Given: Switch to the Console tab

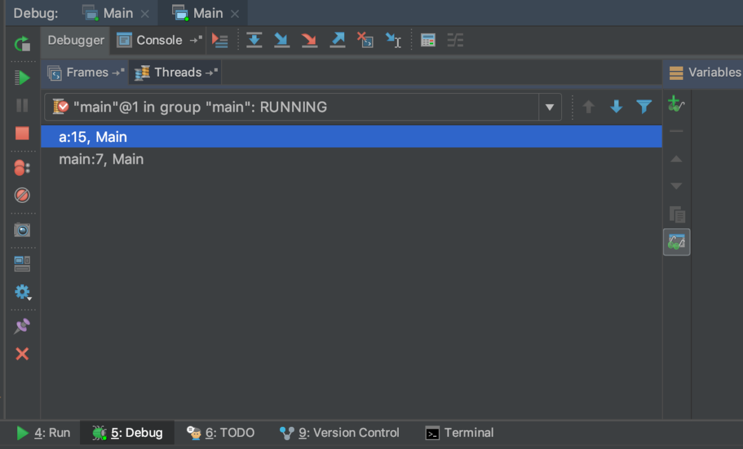Looking at the screenshot, I should [158, 40].
